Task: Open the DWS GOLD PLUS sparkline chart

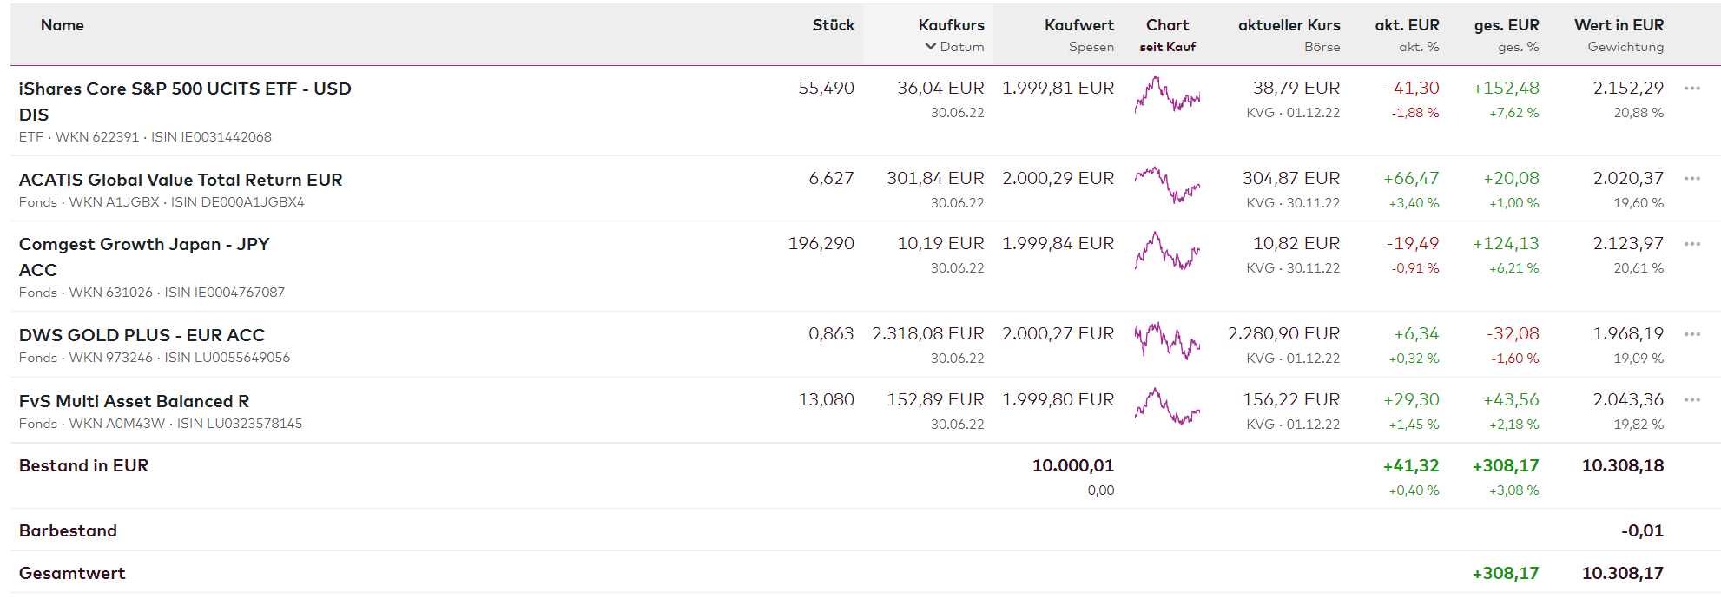Action: click(x=1167, y=340)
